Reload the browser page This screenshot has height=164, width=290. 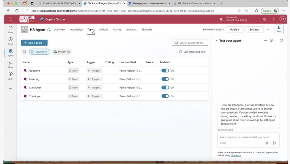[17, 11]
